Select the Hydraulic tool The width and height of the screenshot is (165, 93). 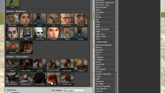(x=100, y=12)
